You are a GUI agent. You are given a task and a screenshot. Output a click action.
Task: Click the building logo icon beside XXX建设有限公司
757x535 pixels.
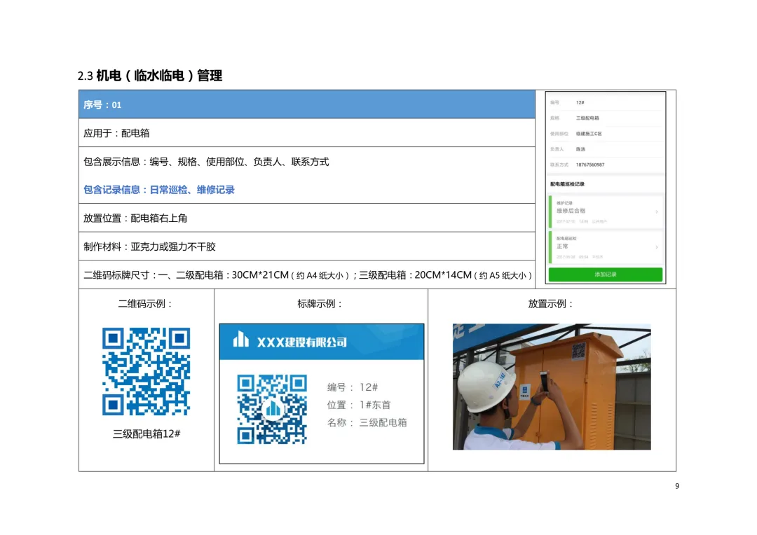point(241,340)
